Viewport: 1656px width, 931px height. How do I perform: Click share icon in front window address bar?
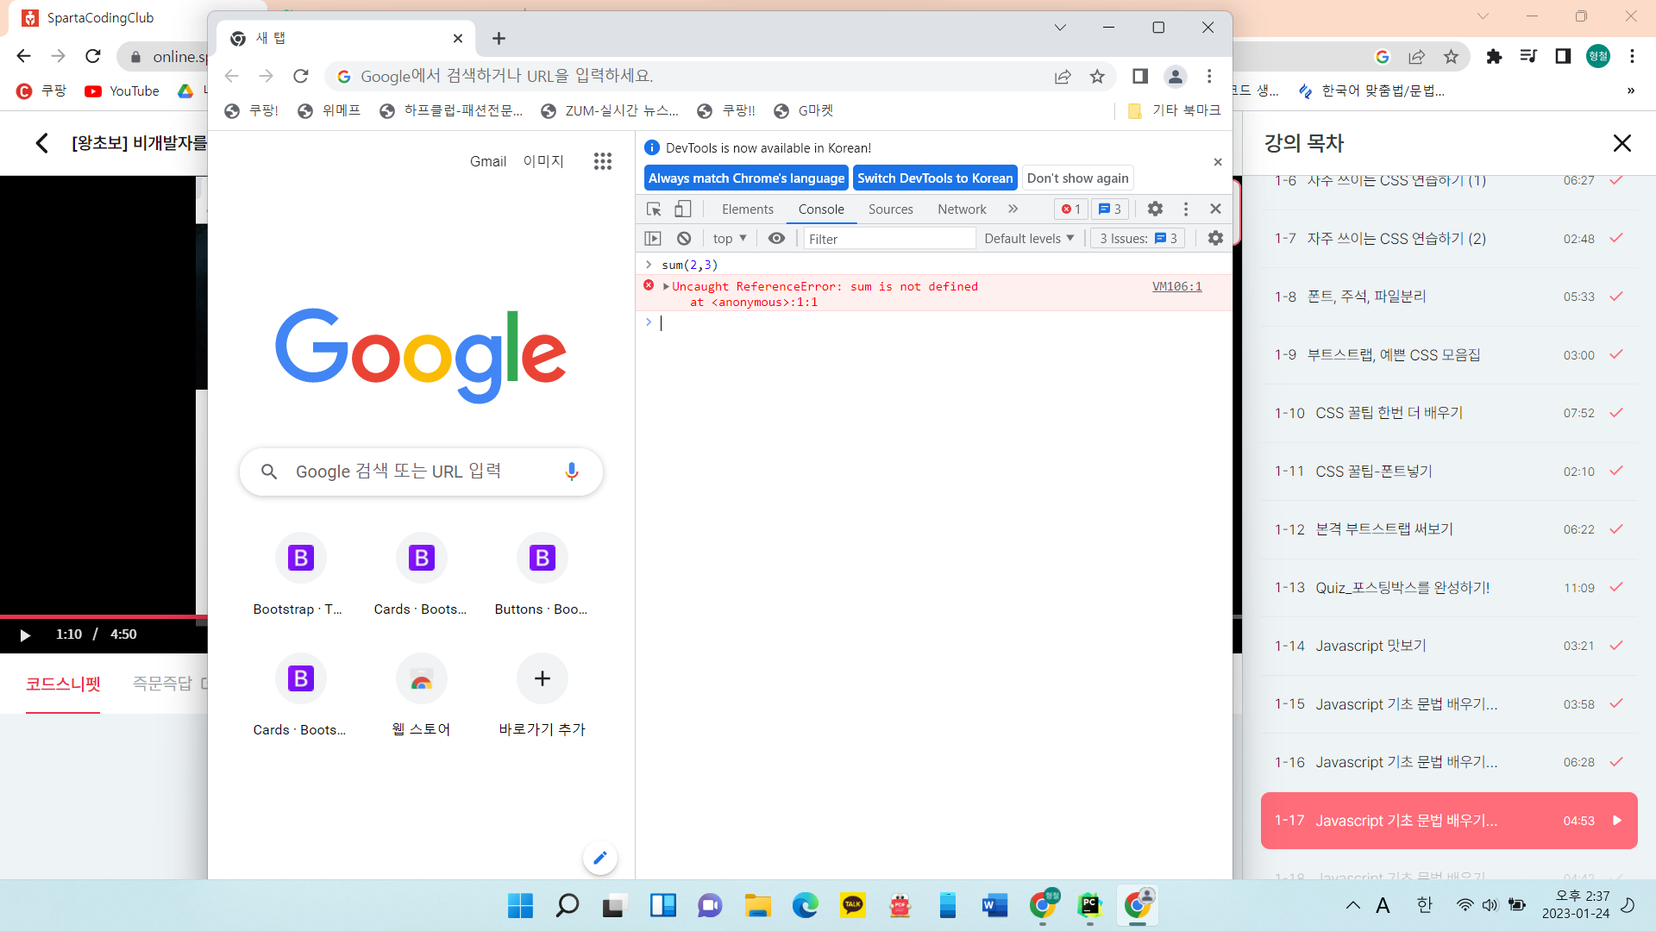click(1063, 77)
